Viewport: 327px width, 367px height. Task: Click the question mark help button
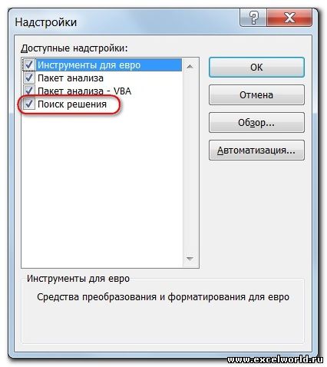click(x=253, y=18)
